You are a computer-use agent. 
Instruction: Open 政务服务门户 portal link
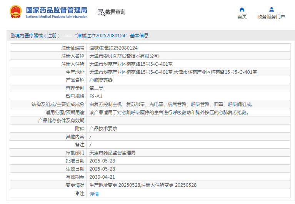tap(271, 17)
